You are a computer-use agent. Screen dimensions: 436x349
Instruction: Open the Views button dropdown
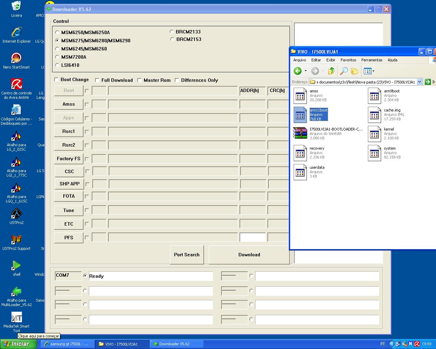[x=374, y=71]
